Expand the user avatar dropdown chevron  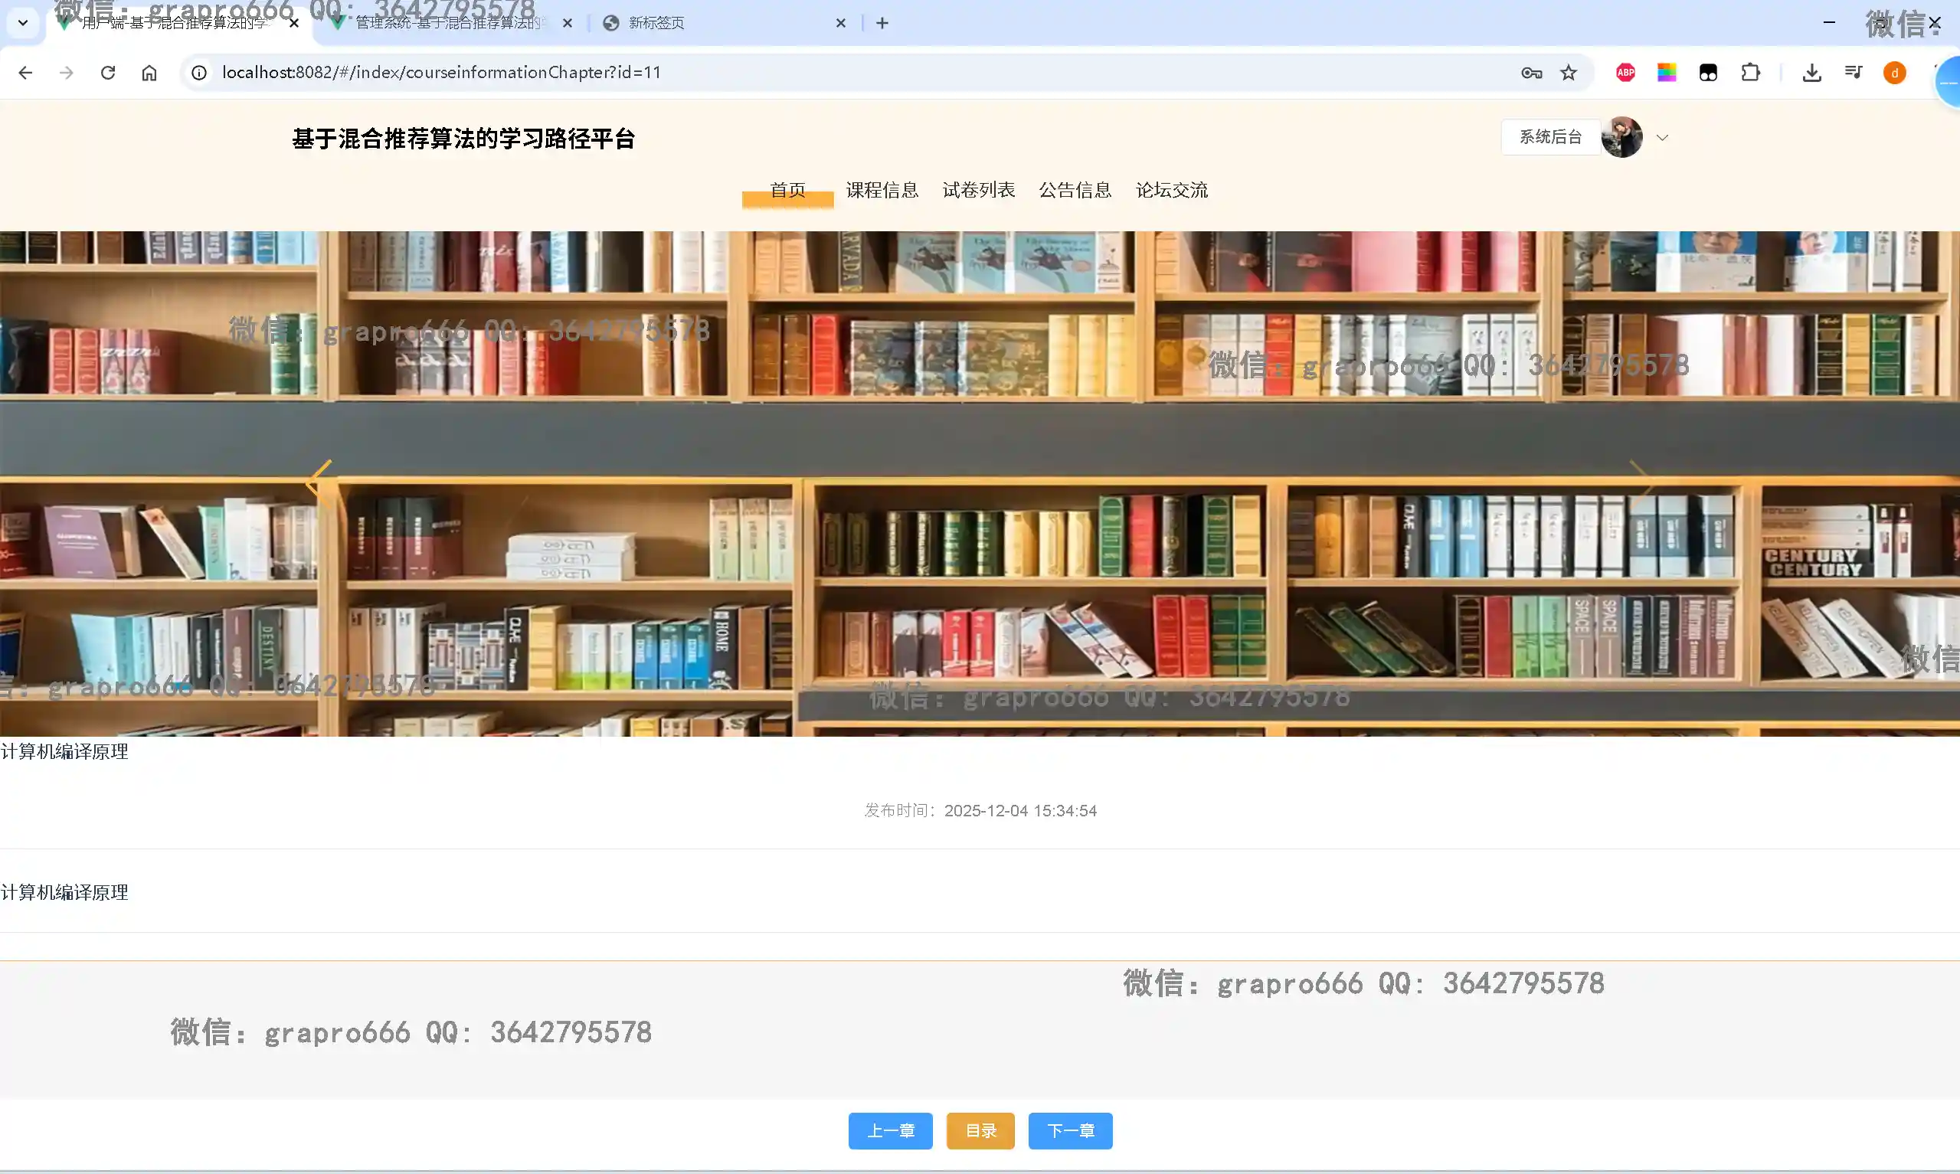coord(1662,138)
